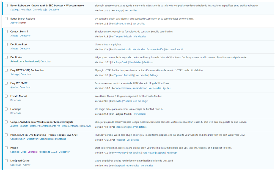Screen dimensions: 275x170
Task: Open MonsterInsights Documentación link
Action: [x=70, y=126]
